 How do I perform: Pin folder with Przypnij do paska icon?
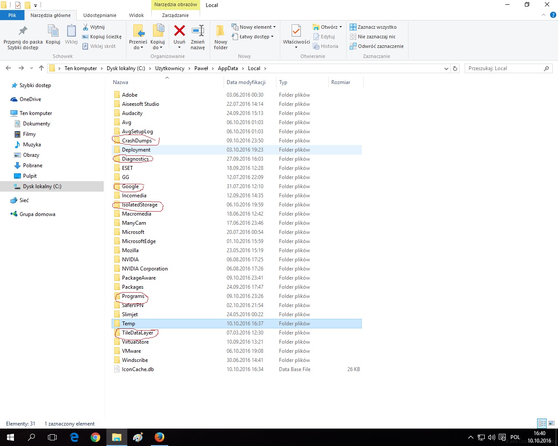23,32
